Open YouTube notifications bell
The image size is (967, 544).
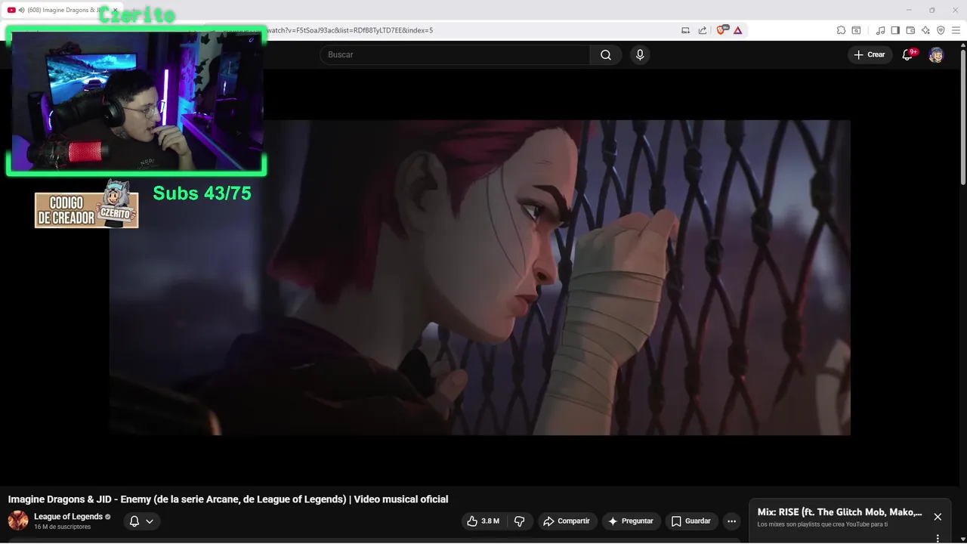[x=908, y=54]
